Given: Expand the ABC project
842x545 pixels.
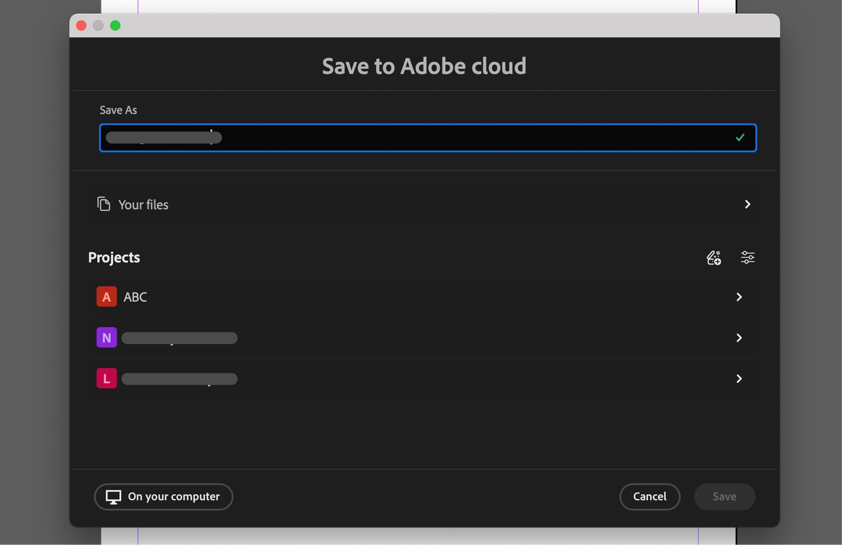Looking at the screenshot, I should (739, 297).
